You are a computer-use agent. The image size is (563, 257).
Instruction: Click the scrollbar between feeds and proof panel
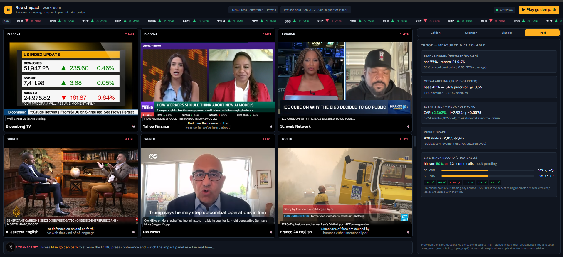click(x=415, y=141)
